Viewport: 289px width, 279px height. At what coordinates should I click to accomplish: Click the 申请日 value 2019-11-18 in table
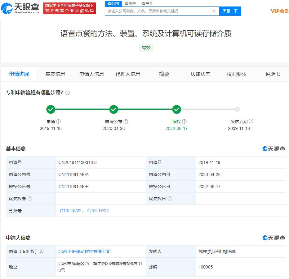click(x=209, y=162)
